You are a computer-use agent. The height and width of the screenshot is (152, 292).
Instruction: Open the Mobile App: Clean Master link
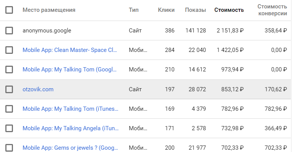[70, 50]
